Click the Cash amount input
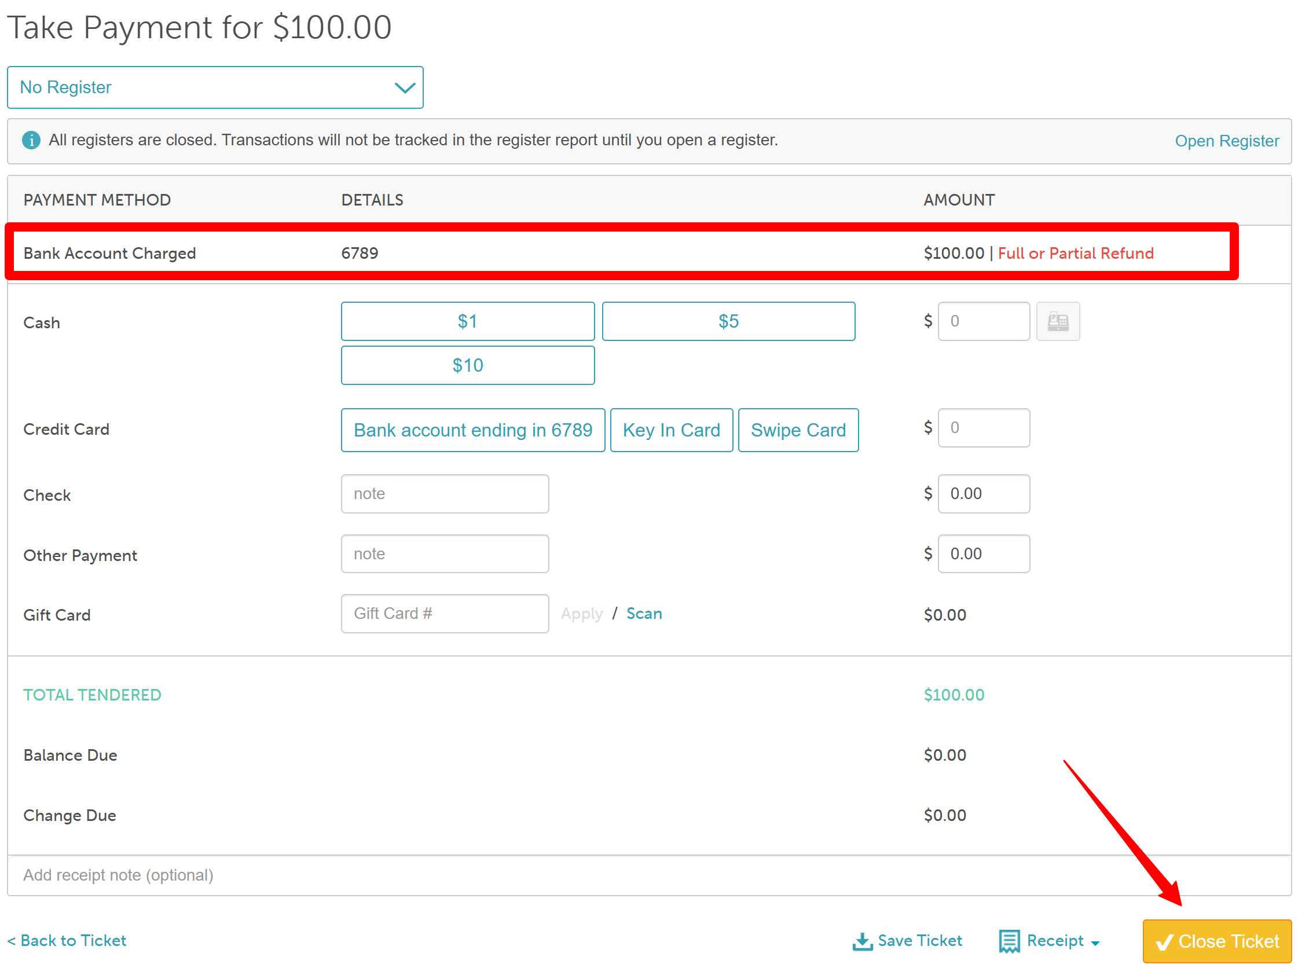The width and height of the screenshot is (1298, 968). tap(983, 321)
